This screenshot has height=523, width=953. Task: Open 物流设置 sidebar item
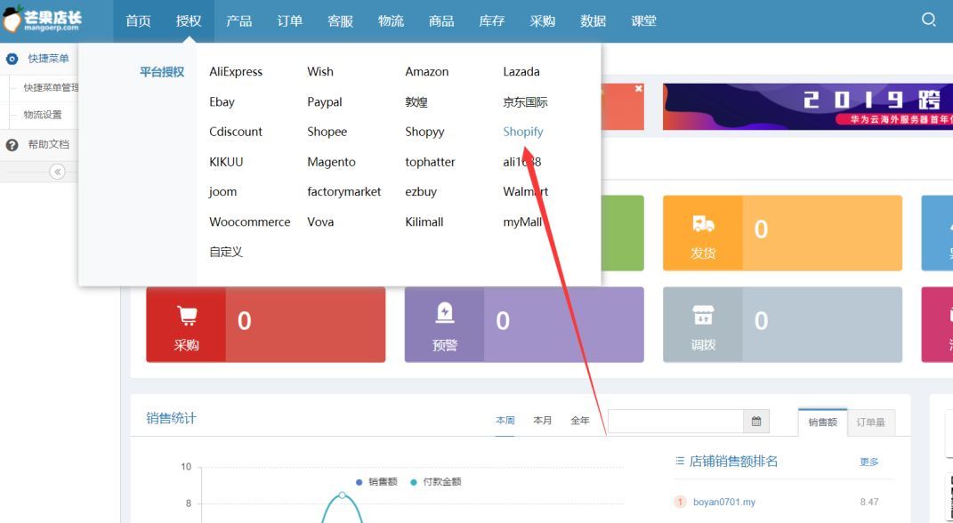(43, 115)
